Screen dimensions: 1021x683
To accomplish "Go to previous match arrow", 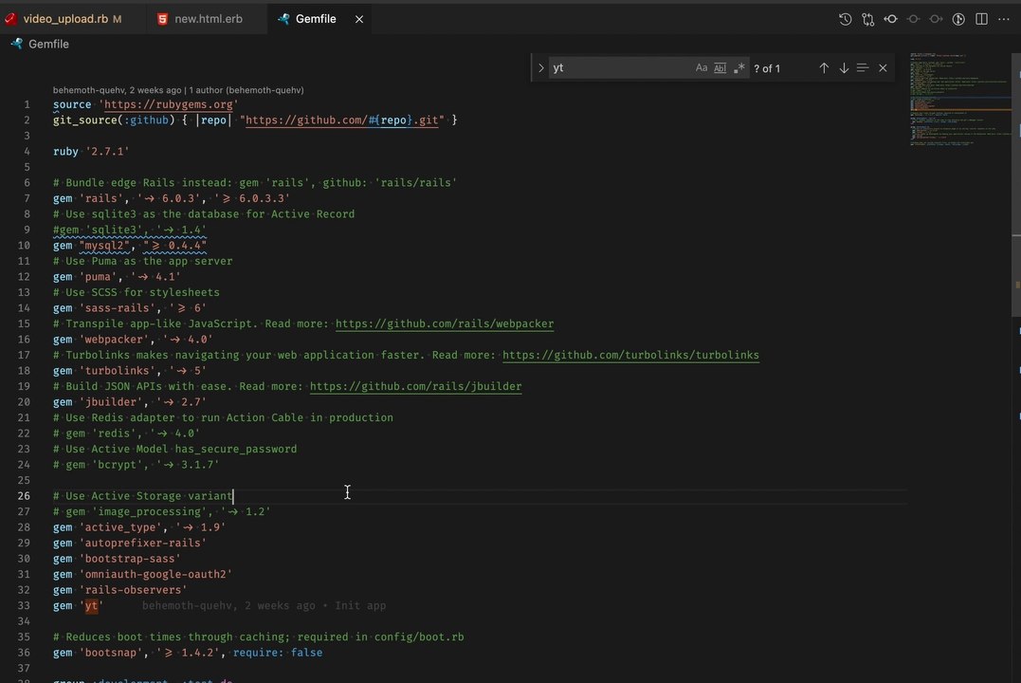I will click(824, 67).
